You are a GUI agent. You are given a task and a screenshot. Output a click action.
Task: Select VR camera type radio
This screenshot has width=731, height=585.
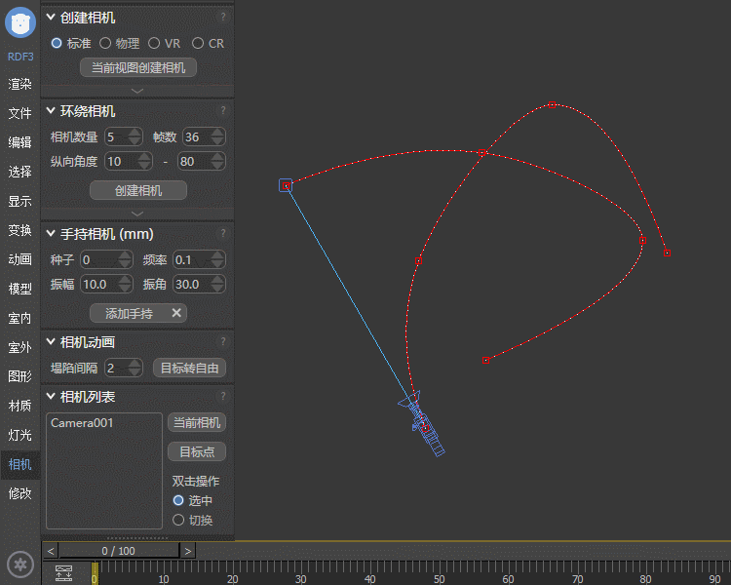[154, 43]
